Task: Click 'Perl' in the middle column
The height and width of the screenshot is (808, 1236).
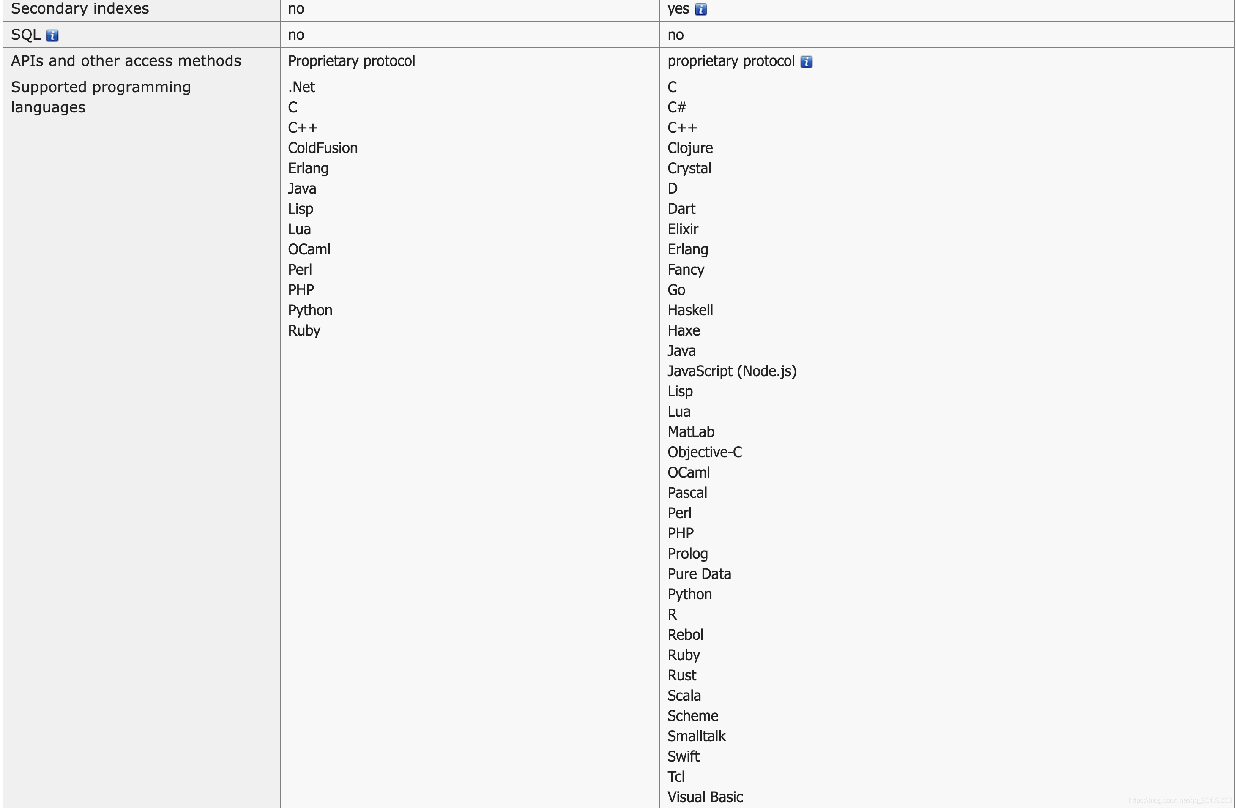Action: click(x=300, y=270)
